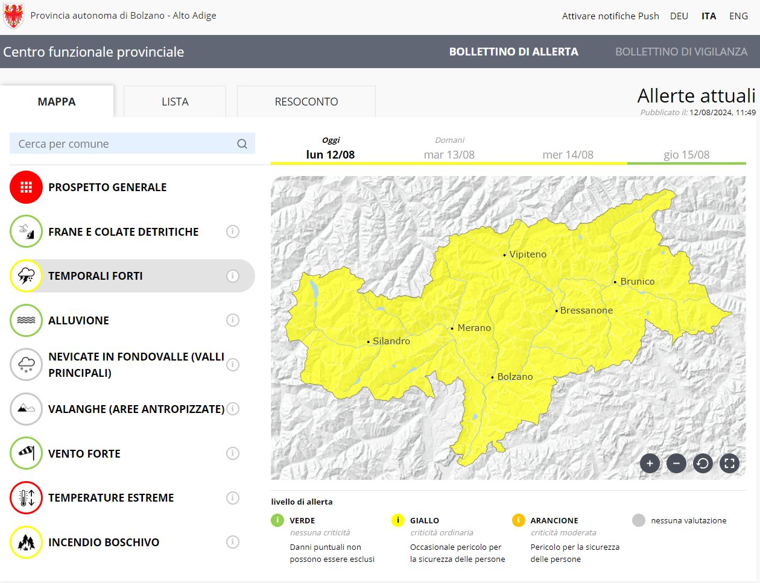
Task: Open the RESOCONTO tab
Action: [306, 102]
